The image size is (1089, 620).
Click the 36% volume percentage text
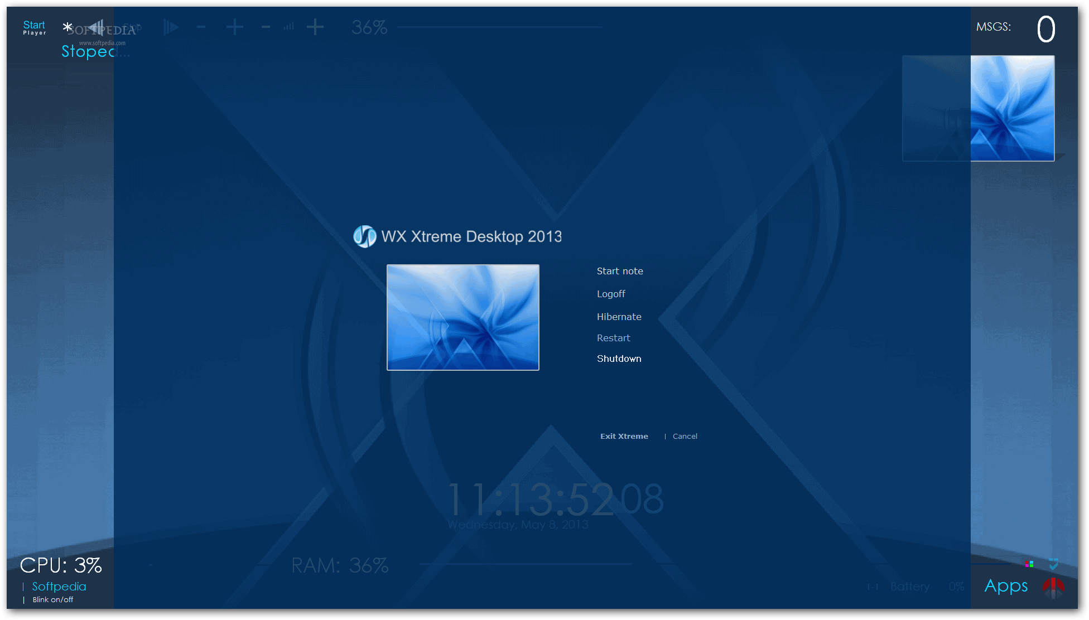(369, 27)
